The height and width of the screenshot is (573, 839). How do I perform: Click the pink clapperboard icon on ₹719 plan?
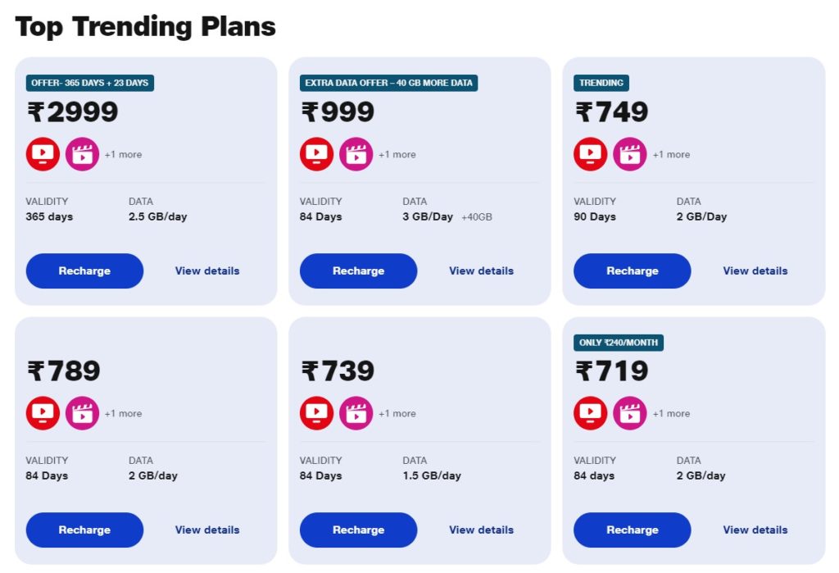[x=630, y=413]
